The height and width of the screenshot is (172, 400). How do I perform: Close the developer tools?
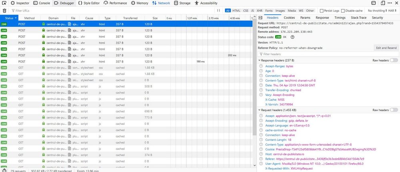[396, 3]
